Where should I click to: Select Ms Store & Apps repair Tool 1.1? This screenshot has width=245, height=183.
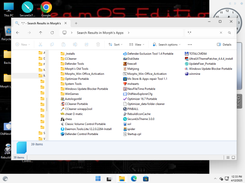click(x=145, y=79)
